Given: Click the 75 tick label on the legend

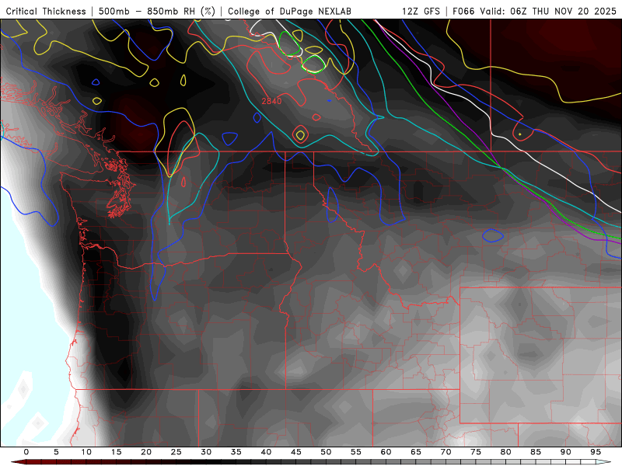Looking at the screenshot, I should (476, 452).
